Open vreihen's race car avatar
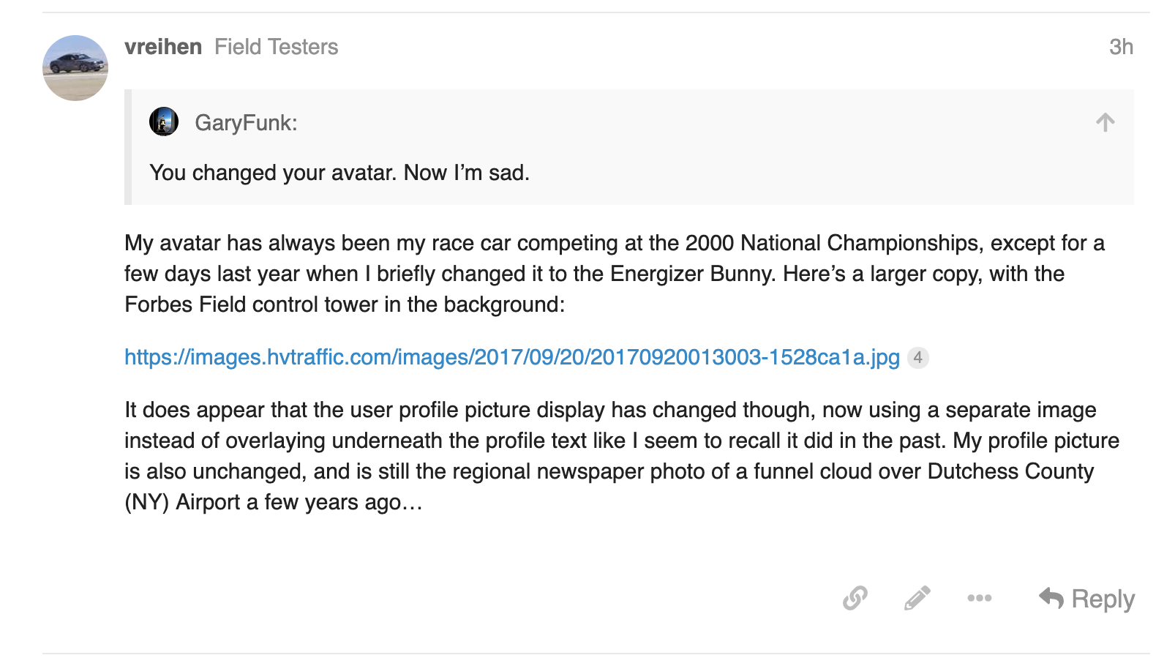1175x666 pixels. coord(75,68)
